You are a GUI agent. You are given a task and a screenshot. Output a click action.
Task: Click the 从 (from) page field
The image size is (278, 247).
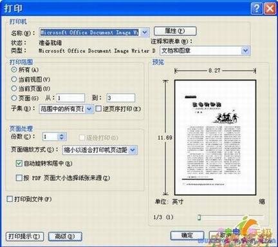point(71,98)
